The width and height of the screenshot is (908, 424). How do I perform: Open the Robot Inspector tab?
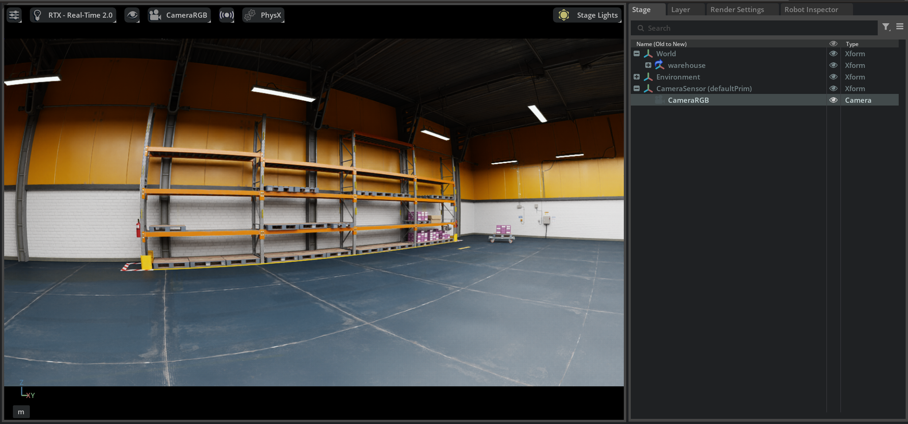coord(811,9)
